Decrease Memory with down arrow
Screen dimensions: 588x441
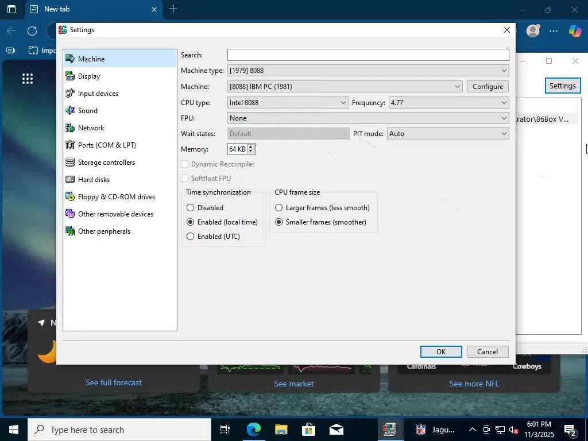[251, 152]
